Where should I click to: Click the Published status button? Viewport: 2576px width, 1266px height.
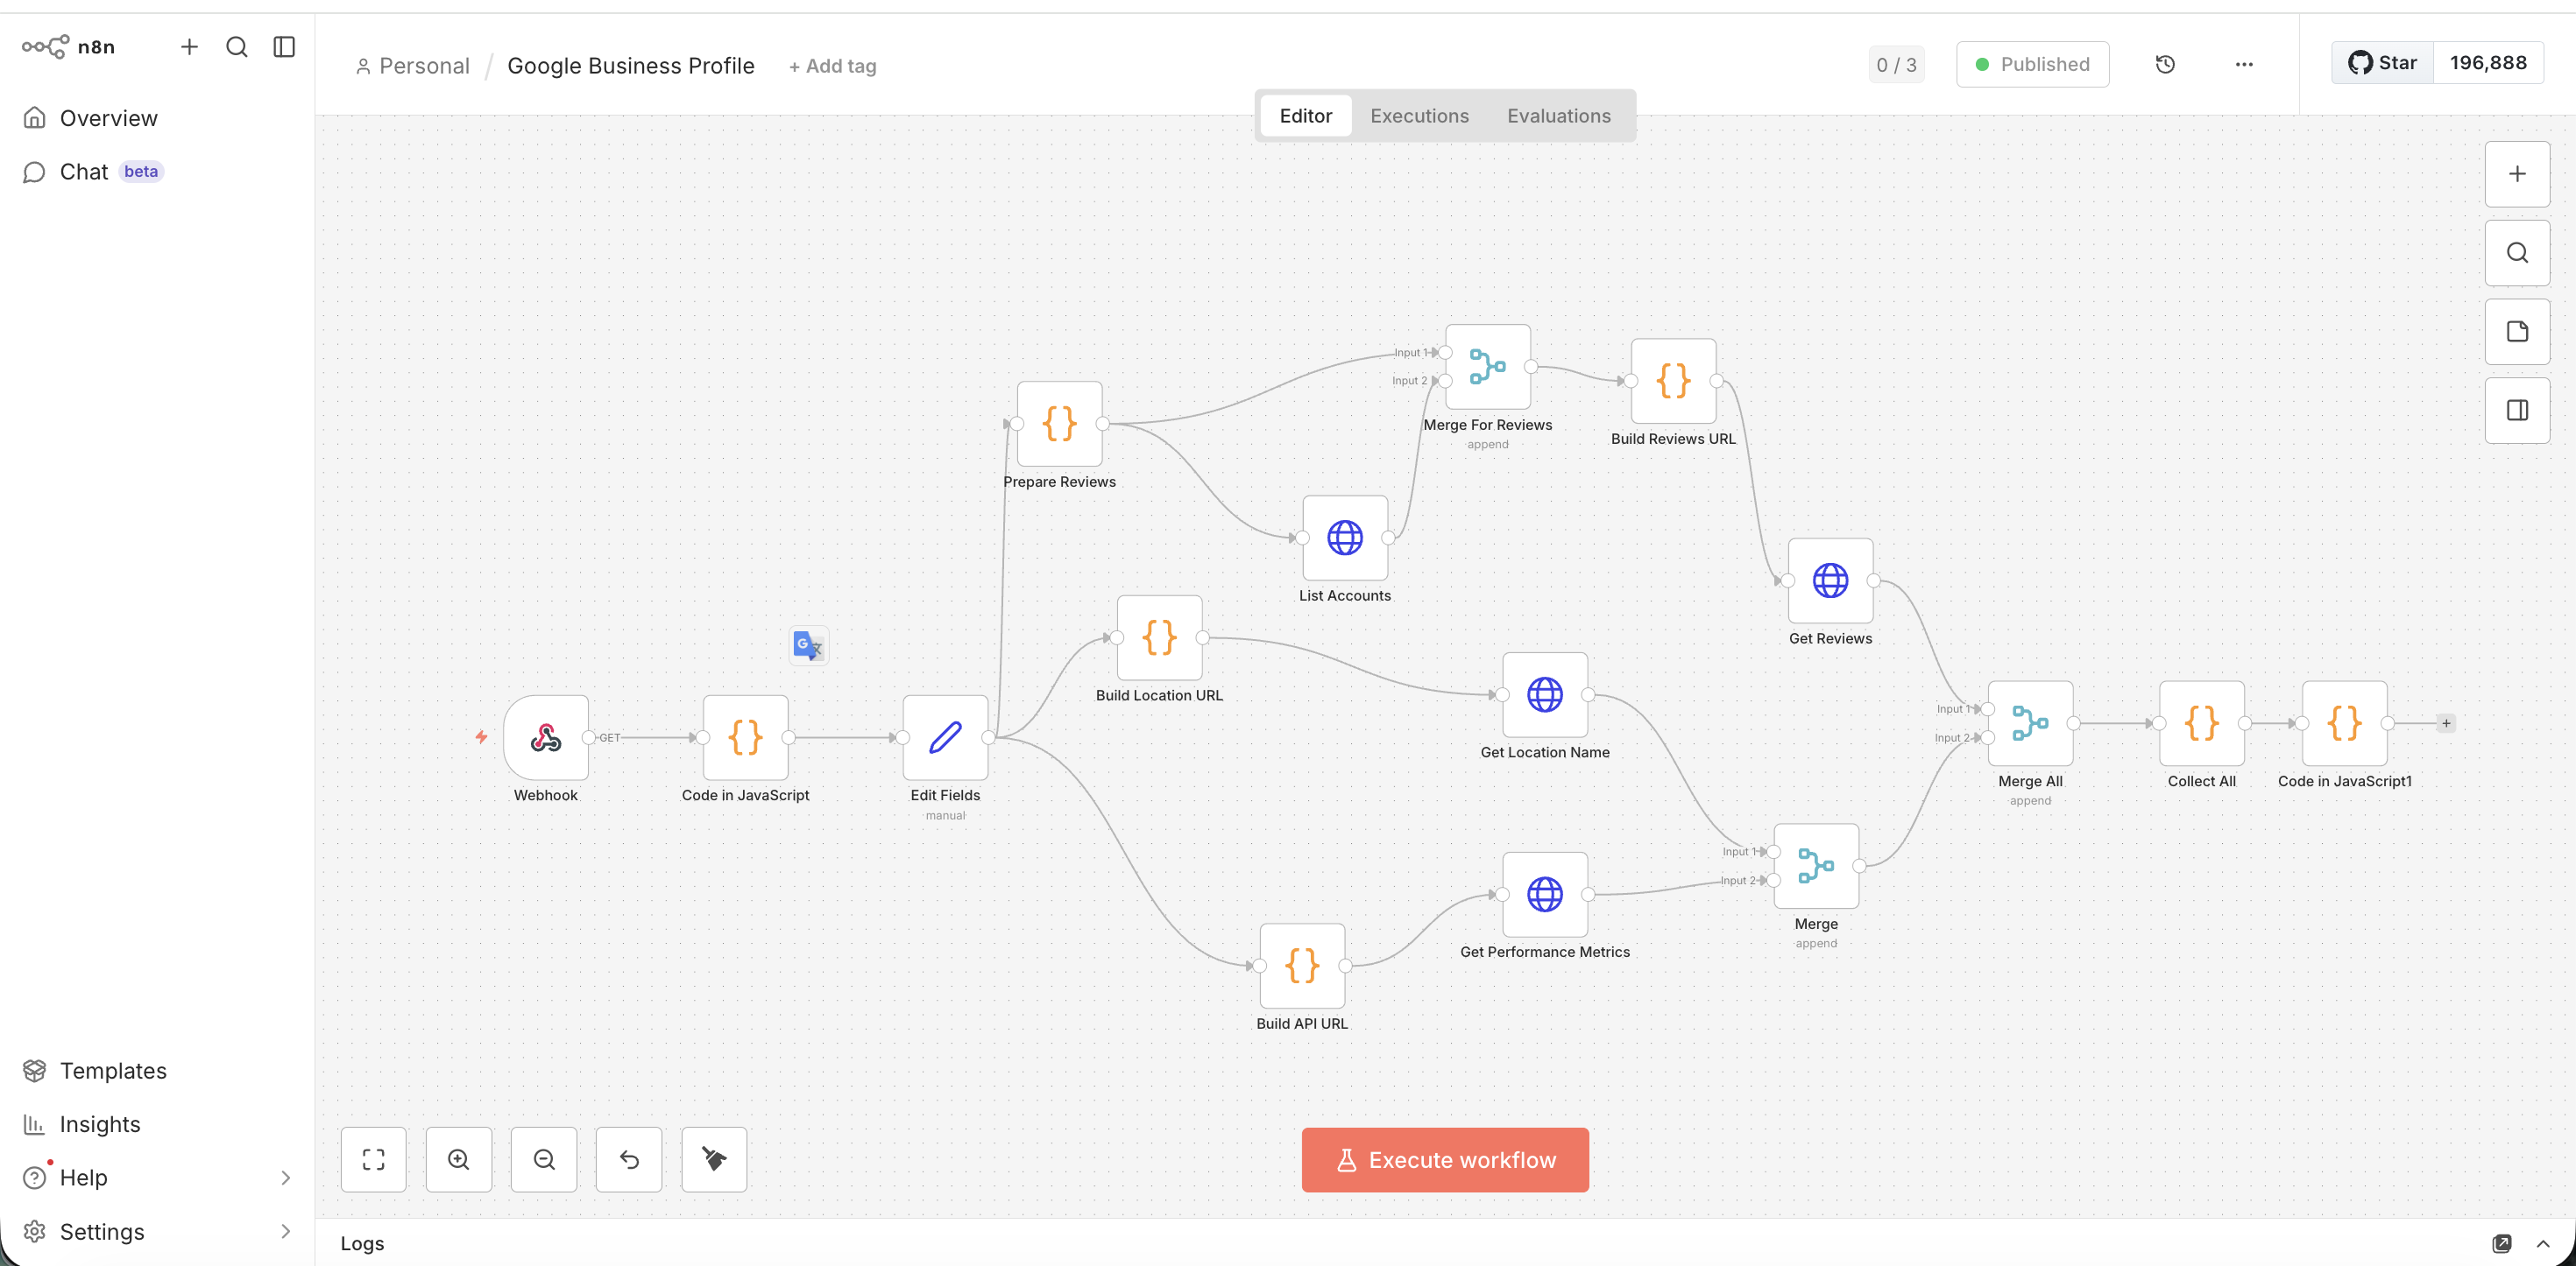[2032, 64]
